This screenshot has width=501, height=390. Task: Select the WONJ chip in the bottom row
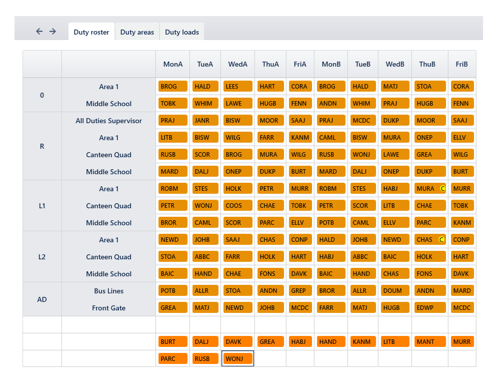[x=237, y=359]
